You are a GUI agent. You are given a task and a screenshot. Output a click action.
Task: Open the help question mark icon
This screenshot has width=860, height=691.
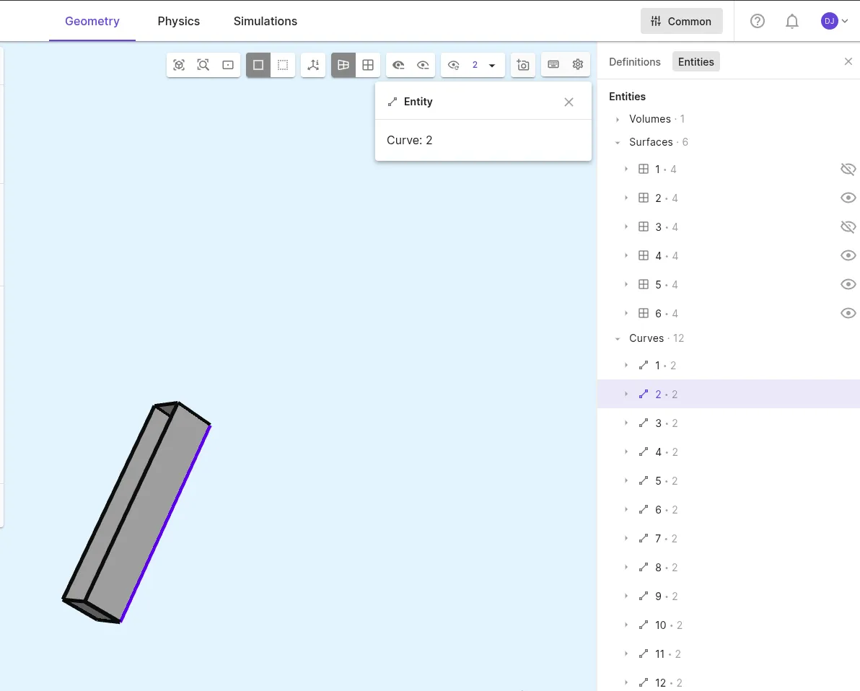coord(758,22)
